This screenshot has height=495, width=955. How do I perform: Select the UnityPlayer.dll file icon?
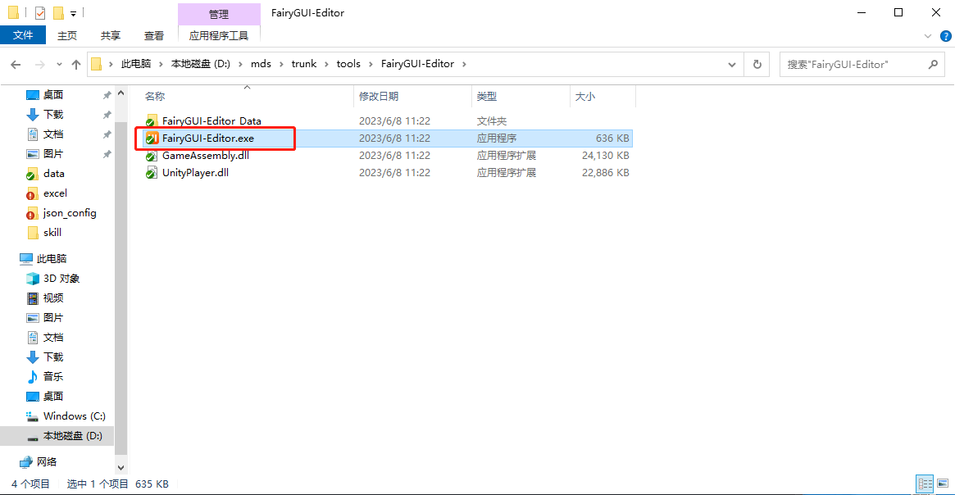point(151,173)
